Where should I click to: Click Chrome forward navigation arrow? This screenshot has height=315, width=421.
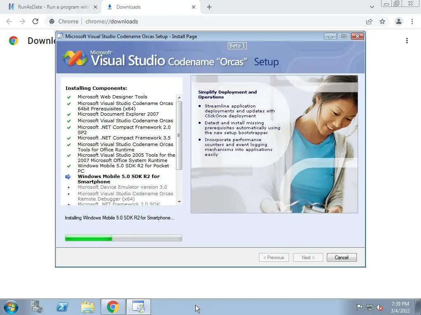(x=22, y=21)
